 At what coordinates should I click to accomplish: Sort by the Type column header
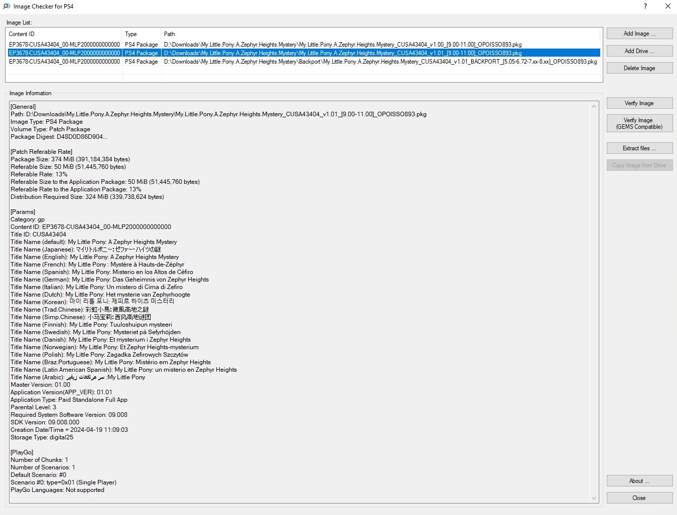point(142,34)
